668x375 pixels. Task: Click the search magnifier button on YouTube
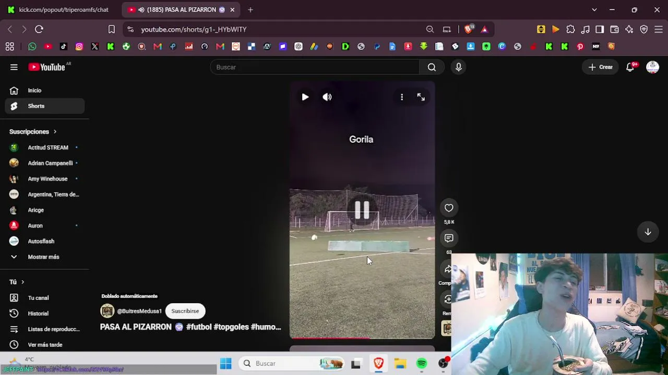pos(432,67)
